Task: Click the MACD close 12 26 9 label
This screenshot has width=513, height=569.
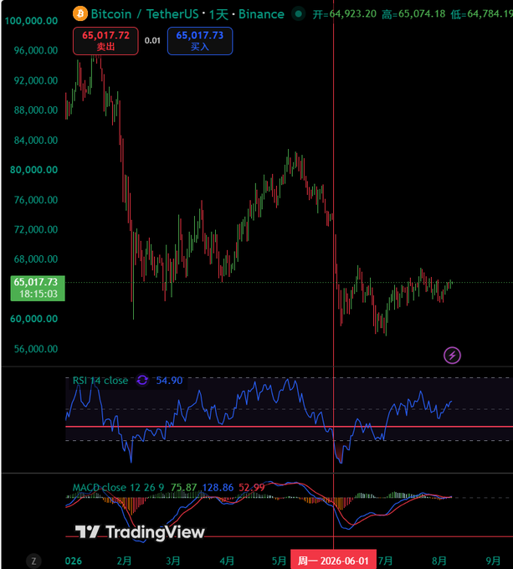Action: click(x=118, y=487)
